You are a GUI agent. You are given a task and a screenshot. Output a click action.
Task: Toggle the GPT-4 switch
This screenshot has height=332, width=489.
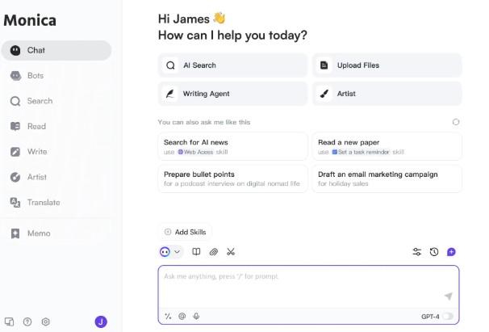click(448, 317)
